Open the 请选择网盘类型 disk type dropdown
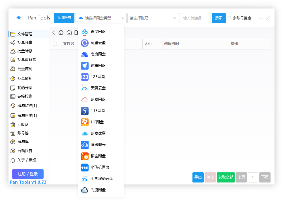283x204 pixels. 101,18
